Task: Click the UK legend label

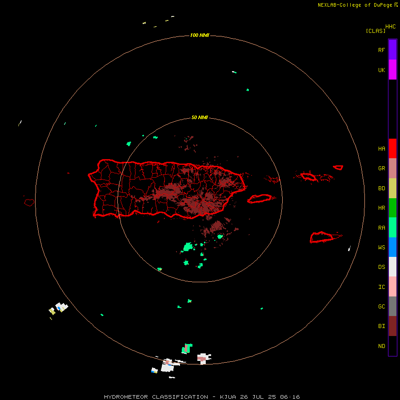Action: point(381,70)
